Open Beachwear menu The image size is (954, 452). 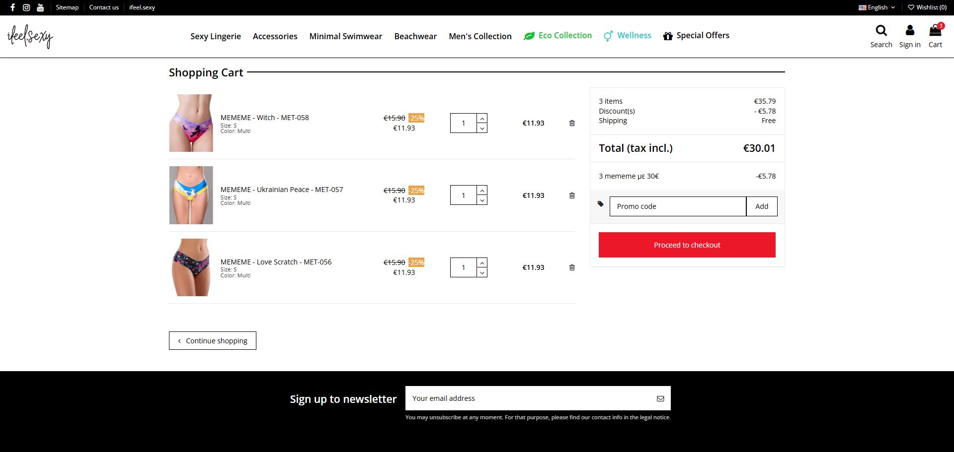415,36
